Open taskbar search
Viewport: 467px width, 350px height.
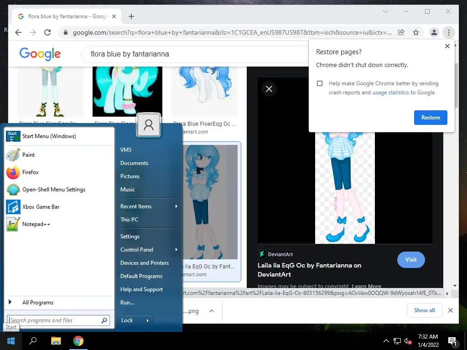pos(33,340)
